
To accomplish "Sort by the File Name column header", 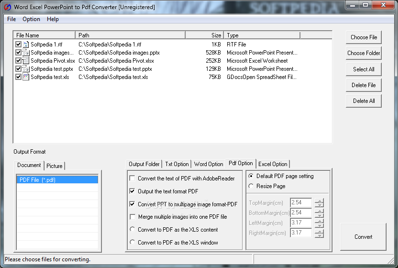I will point(44,35).
